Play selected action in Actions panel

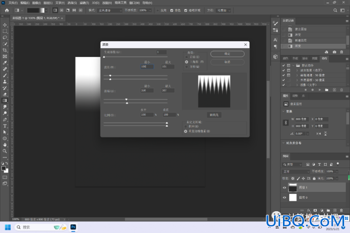click(320, 90)
